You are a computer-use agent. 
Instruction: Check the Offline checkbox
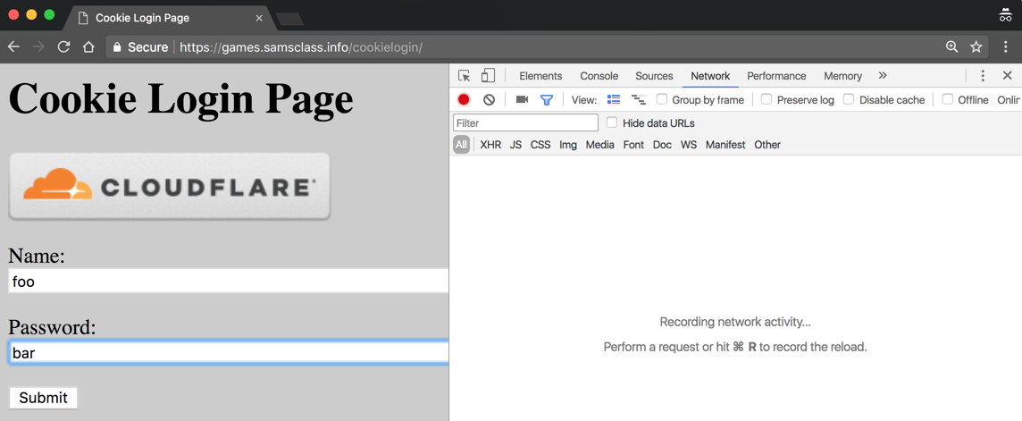click(948, 99)
